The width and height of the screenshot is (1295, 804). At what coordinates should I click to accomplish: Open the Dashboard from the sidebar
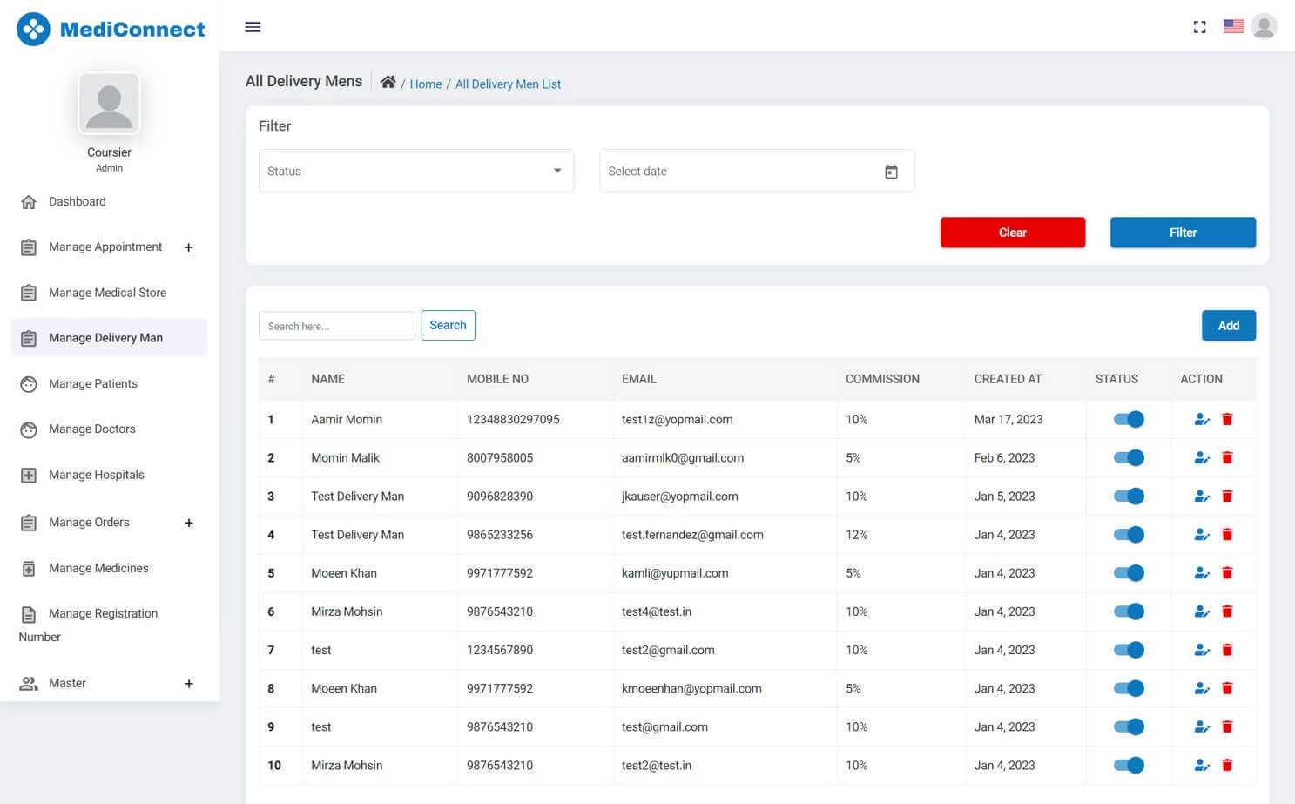click(77, 201)
